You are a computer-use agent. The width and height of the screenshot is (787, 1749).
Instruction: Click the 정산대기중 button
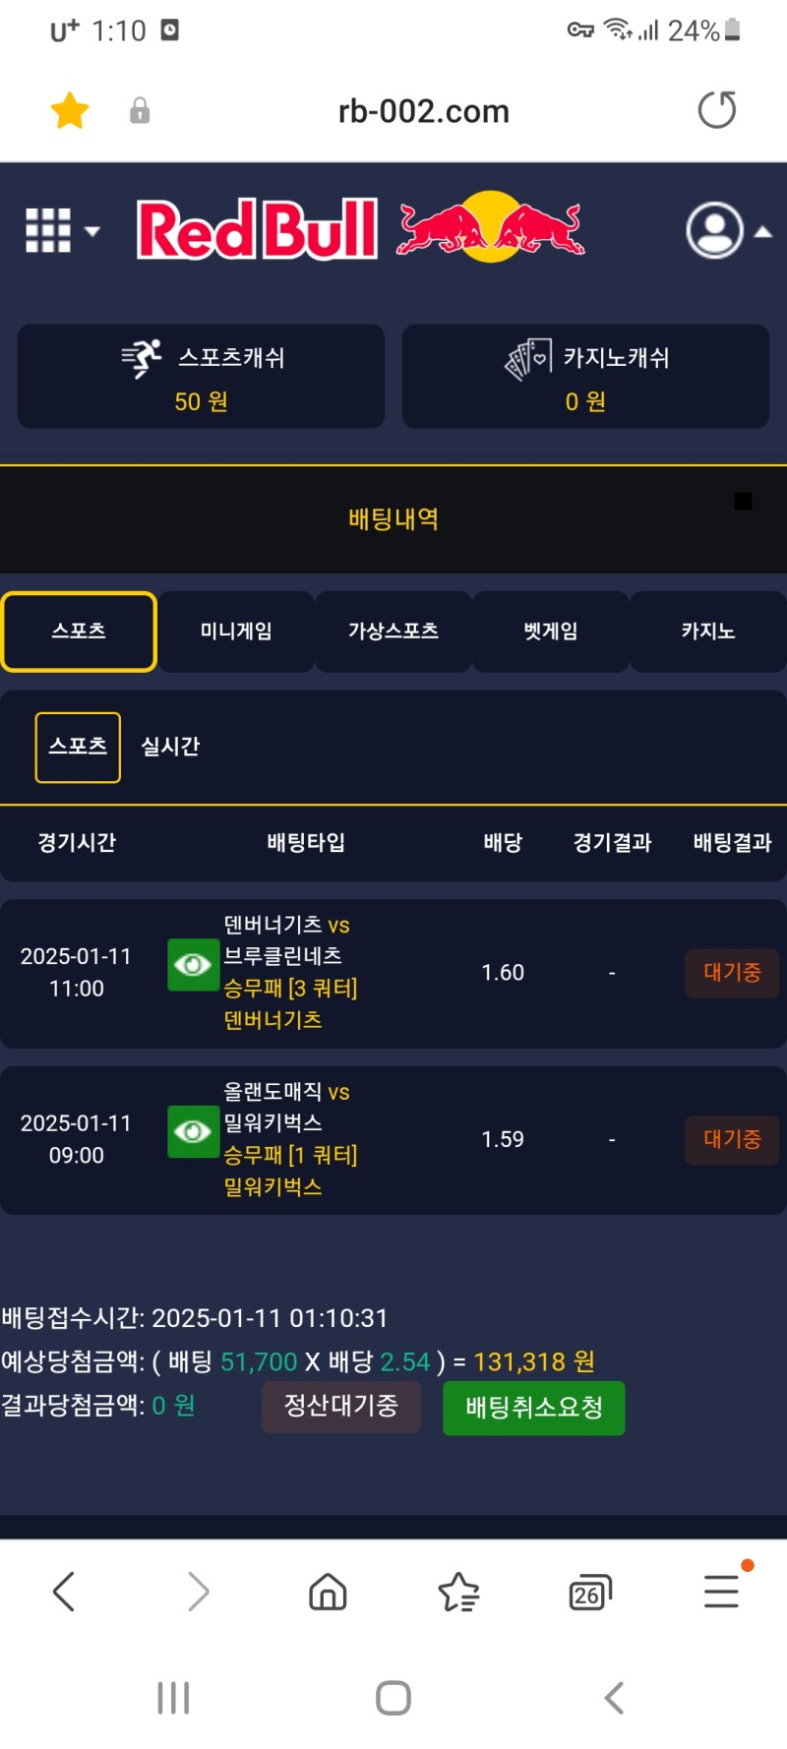click(340, 1407)
